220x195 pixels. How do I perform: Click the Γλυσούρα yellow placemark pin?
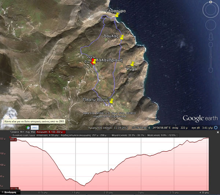point(117,15)
